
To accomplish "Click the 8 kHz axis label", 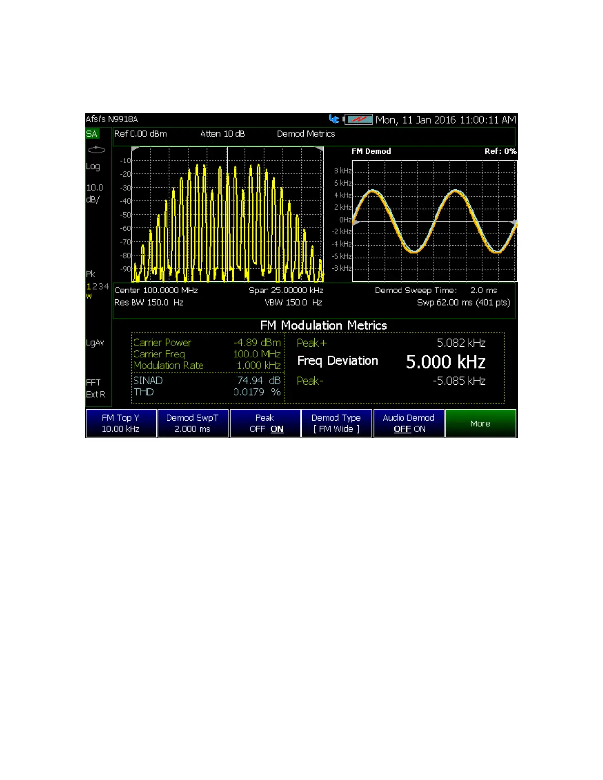I will coord(343,171).
